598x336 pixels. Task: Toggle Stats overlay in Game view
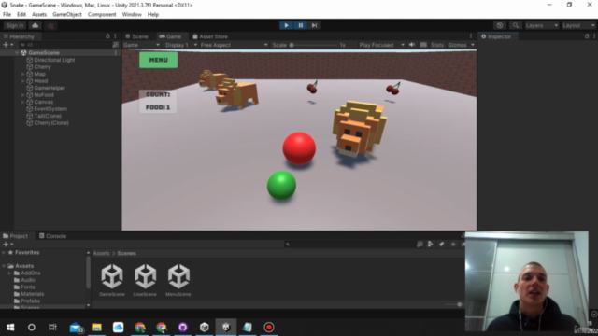437,45
